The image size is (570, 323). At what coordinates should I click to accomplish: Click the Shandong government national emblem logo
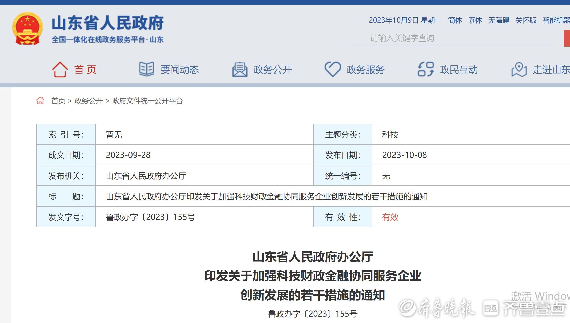coord(27,28)
